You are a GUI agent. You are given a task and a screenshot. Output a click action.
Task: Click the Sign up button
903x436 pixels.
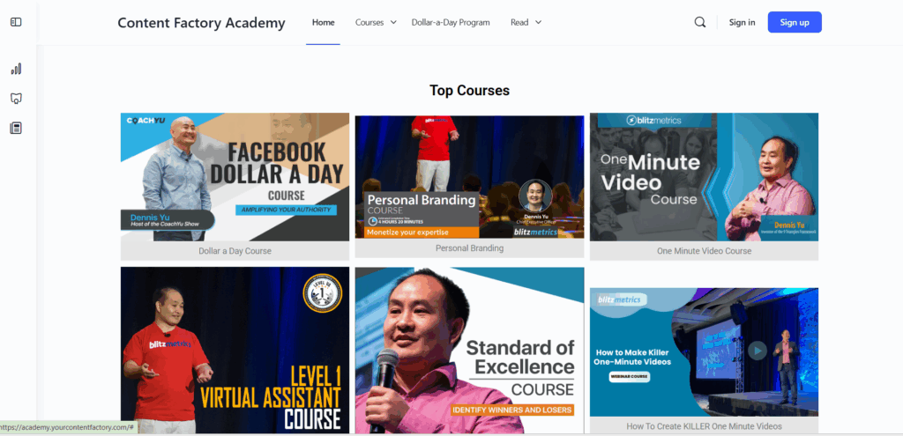coord(795,22)
